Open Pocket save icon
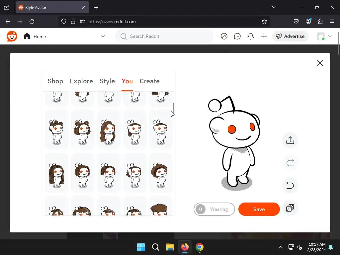The height and width of the screenshot is (255, 340). 296,22
